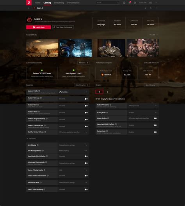Click info icon beside Anti-Aliasing Method

pos(43,151)
